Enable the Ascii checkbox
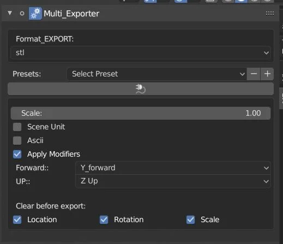 click(17, 140)
